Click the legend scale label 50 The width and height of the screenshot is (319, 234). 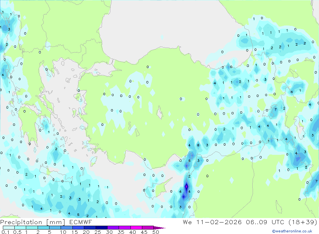tap(156, 232)
